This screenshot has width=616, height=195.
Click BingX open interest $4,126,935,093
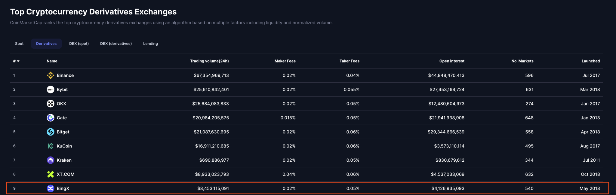click(448, 188)
